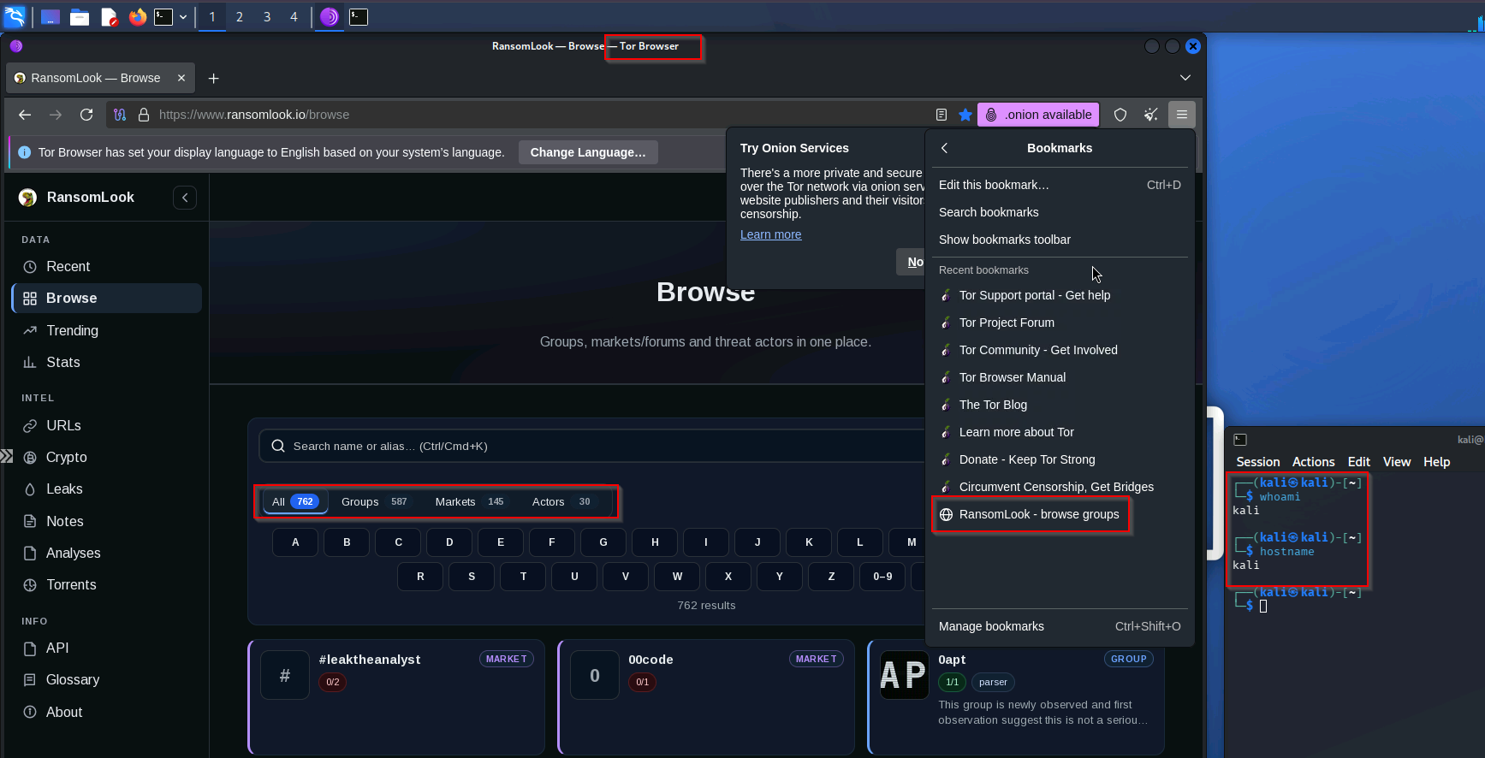Screen dimensions: 1485x758
Task: Click the Tor circuit icon beside the URL
Action: [120, 115]
